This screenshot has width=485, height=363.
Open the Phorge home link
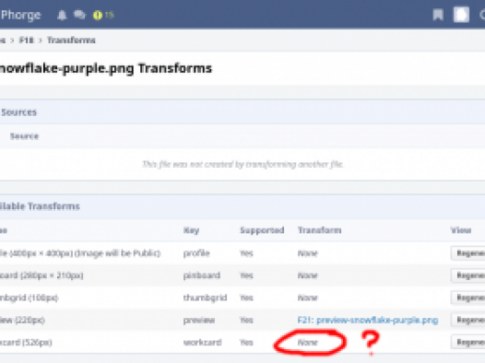coord(20,15)
